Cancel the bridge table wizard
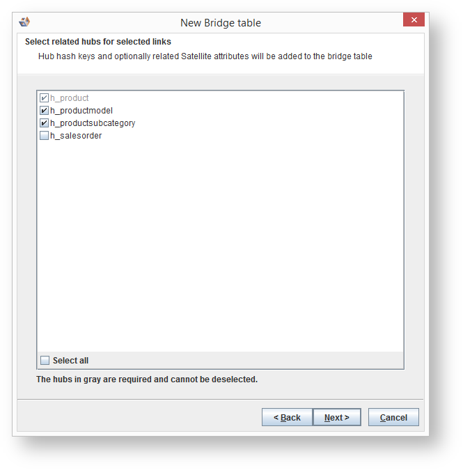Viewport: 463px width, 470px height. [x=393, y=417]
